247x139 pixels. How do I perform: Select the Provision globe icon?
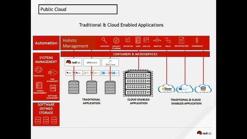coord(39,69)
